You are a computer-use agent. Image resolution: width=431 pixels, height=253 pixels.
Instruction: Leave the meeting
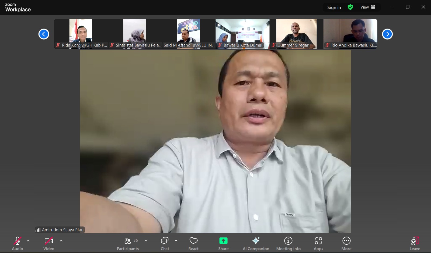415,243
